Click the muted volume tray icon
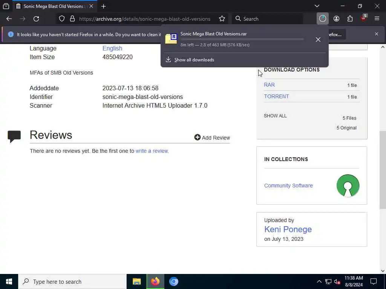The height and width of the screenshot is (289, 386). [x=337, y=281]
